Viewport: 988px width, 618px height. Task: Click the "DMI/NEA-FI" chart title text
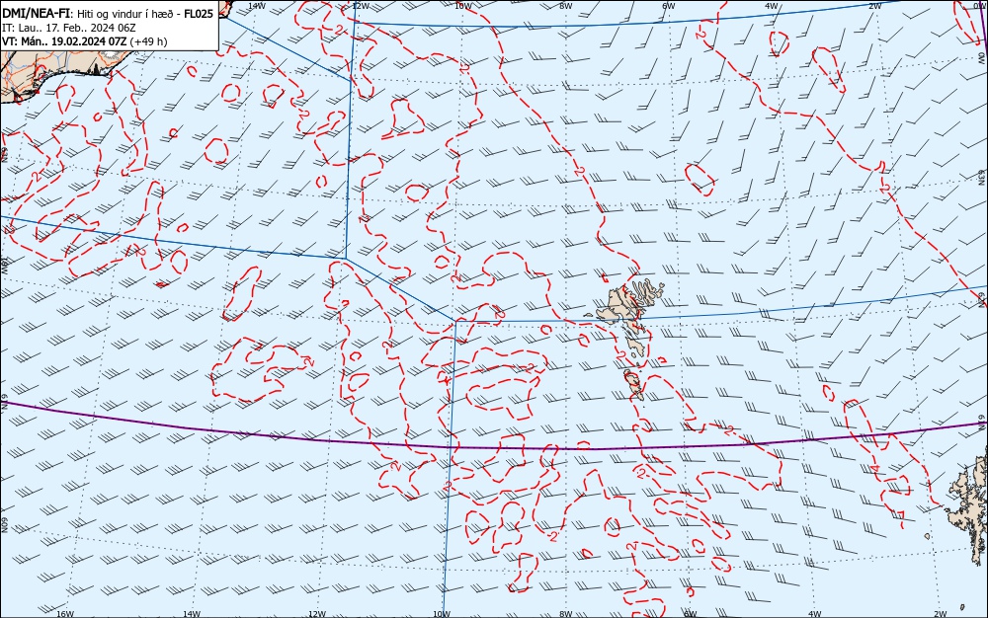click(x=36, y=13)
